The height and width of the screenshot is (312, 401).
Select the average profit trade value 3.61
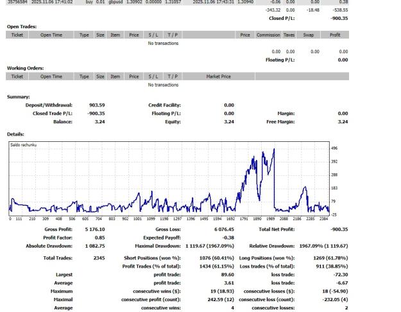(x=229, y=283)
